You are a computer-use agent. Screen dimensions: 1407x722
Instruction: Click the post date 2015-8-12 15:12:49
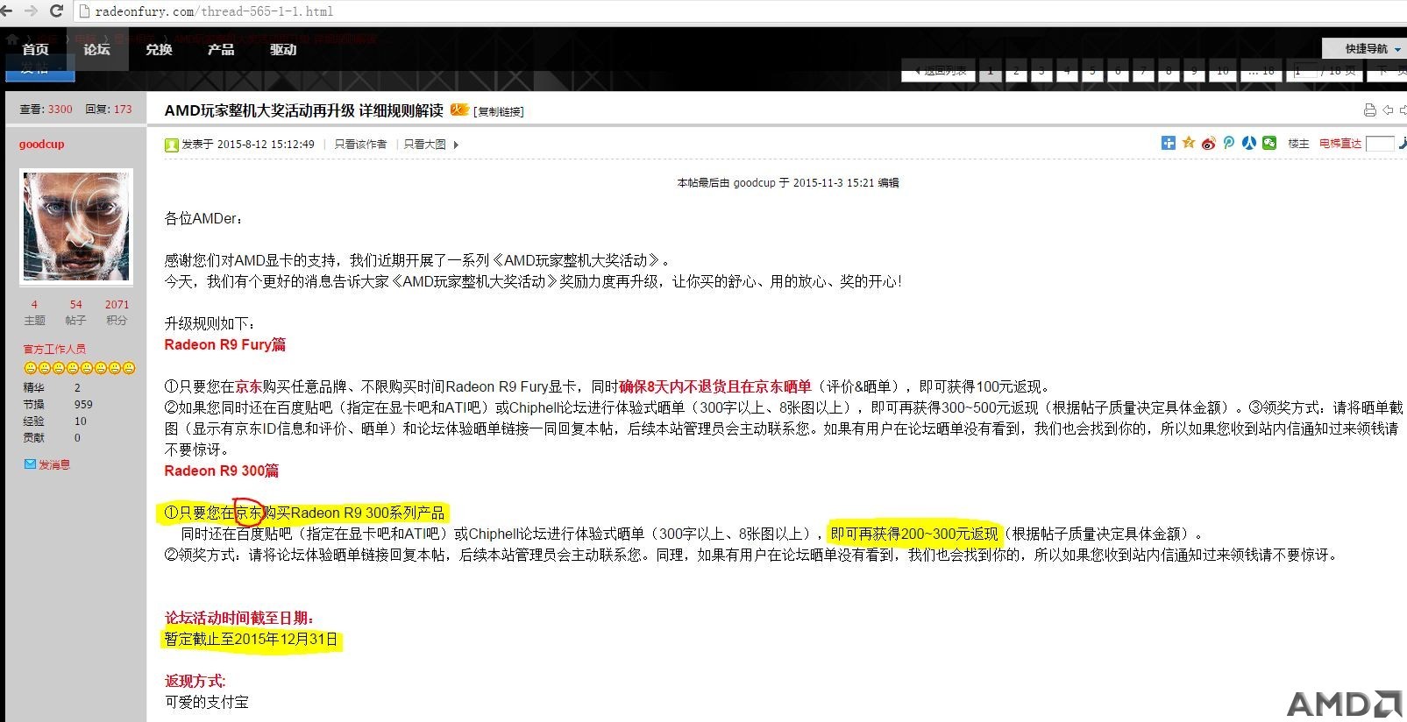click(x=266, y=145)
